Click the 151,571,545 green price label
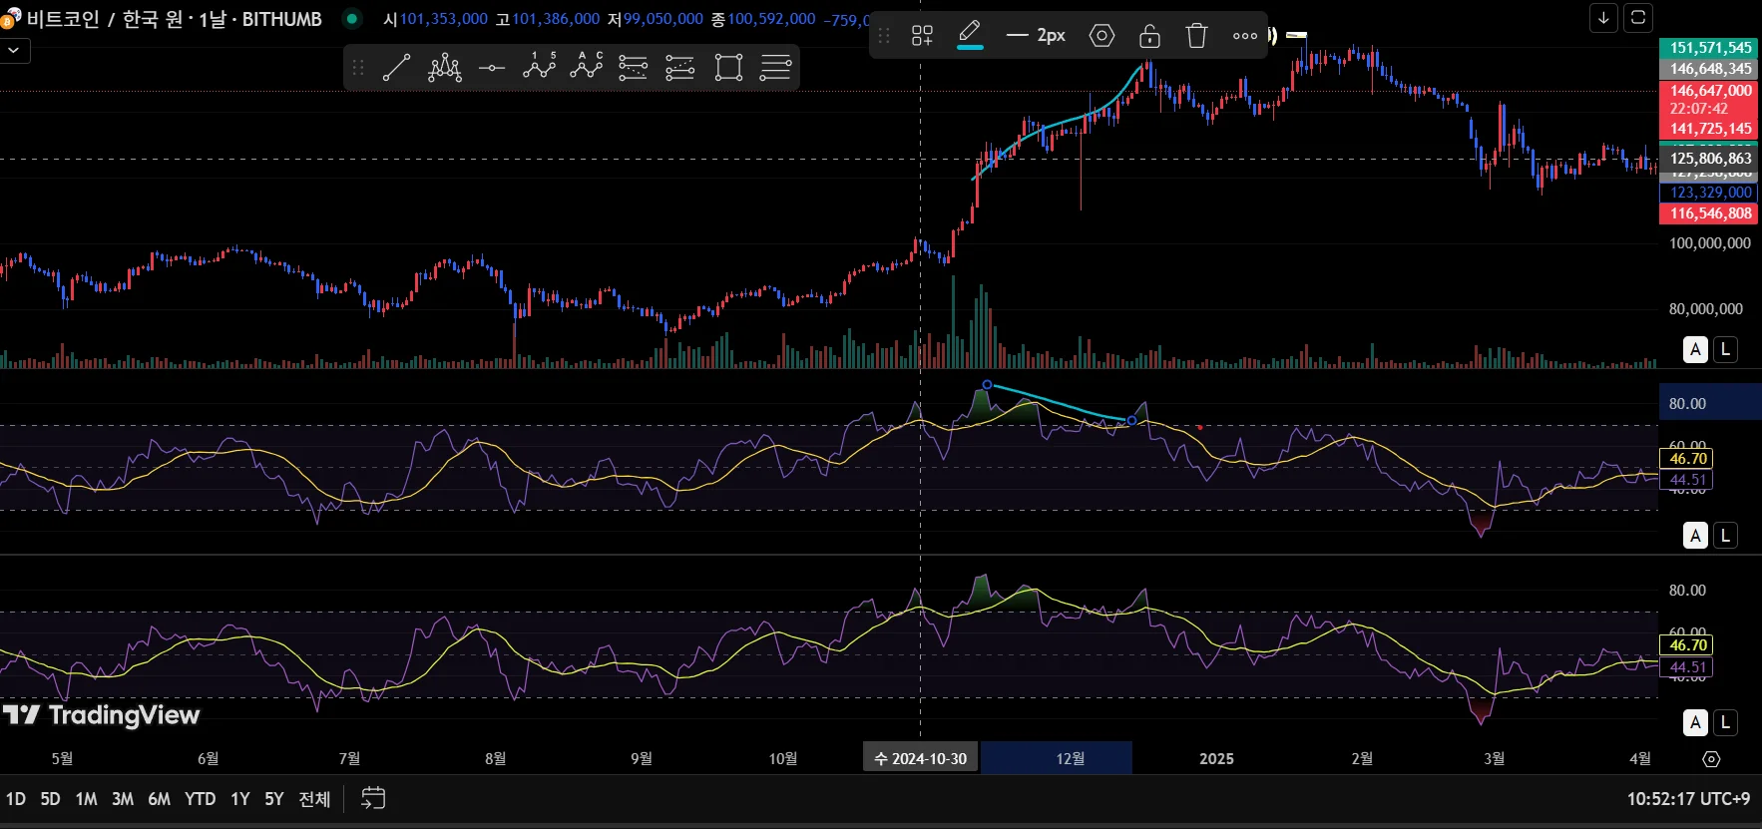Screen dimensions: 1762x829 coord(1709,48)
